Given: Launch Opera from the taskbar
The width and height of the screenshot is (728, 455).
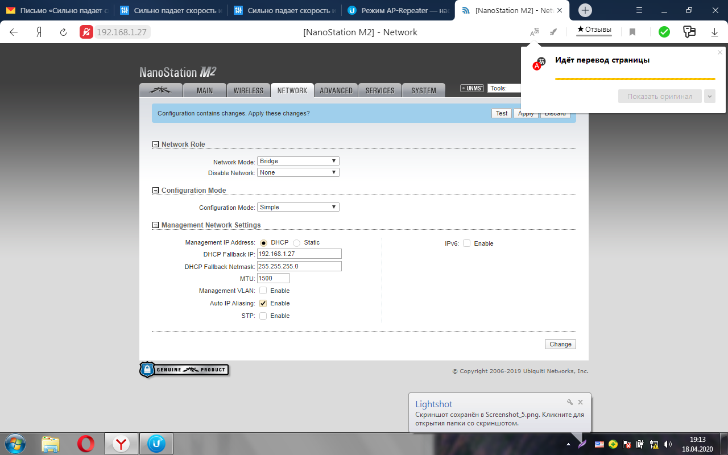Looking at the screenshot, I should (x=86, y=444).
